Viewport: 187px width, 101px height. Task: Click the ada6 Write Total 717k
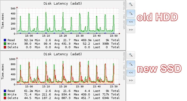click(x=106, y=95)
